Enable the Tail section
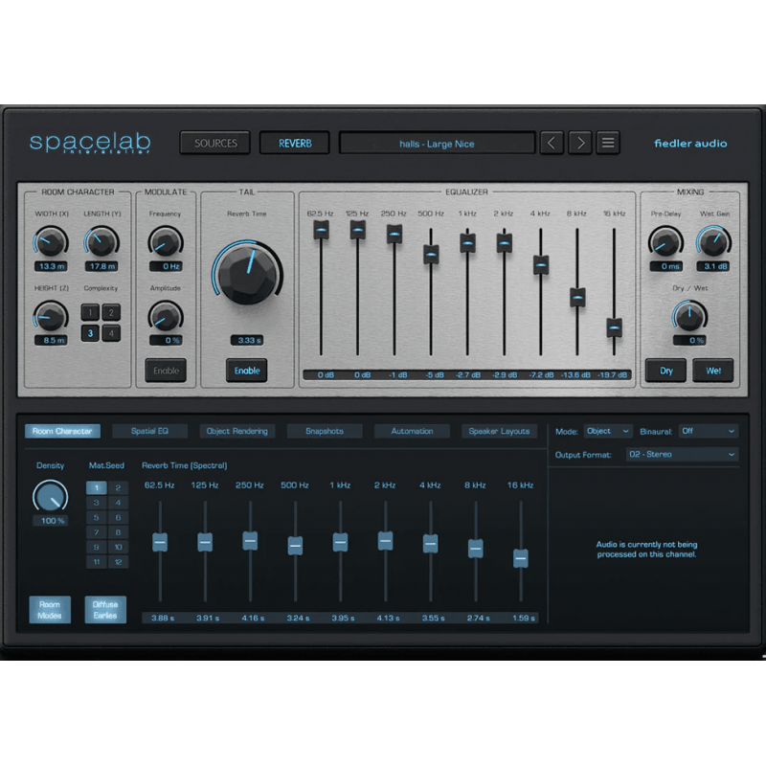 coord(246,371)
